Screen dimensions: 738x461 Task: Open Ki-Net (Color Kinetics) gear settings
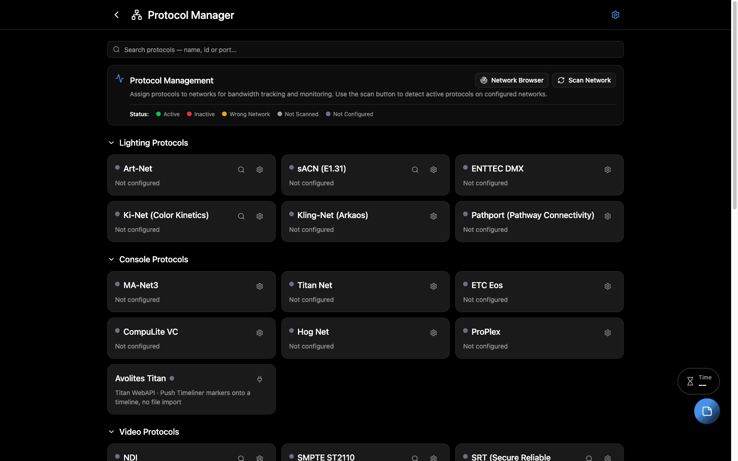click(x=260, y=216)
